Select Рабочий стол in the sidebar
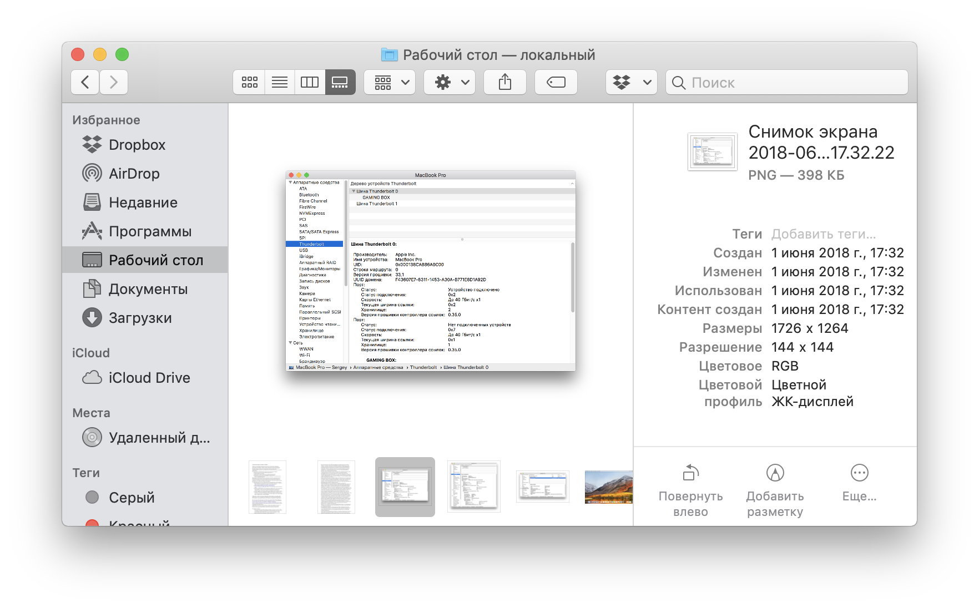The image size is (979, 608). (x=145, y=260)
